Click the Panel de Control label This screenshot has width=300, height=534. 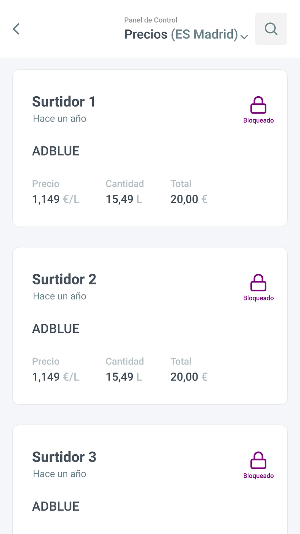[151, 20]
